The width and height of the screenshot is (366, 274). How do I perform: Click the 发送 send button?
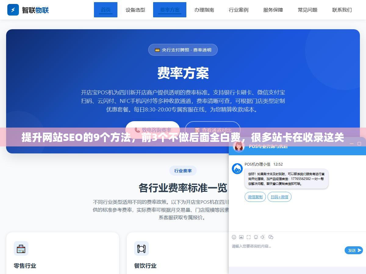click(x=354, y=250)
